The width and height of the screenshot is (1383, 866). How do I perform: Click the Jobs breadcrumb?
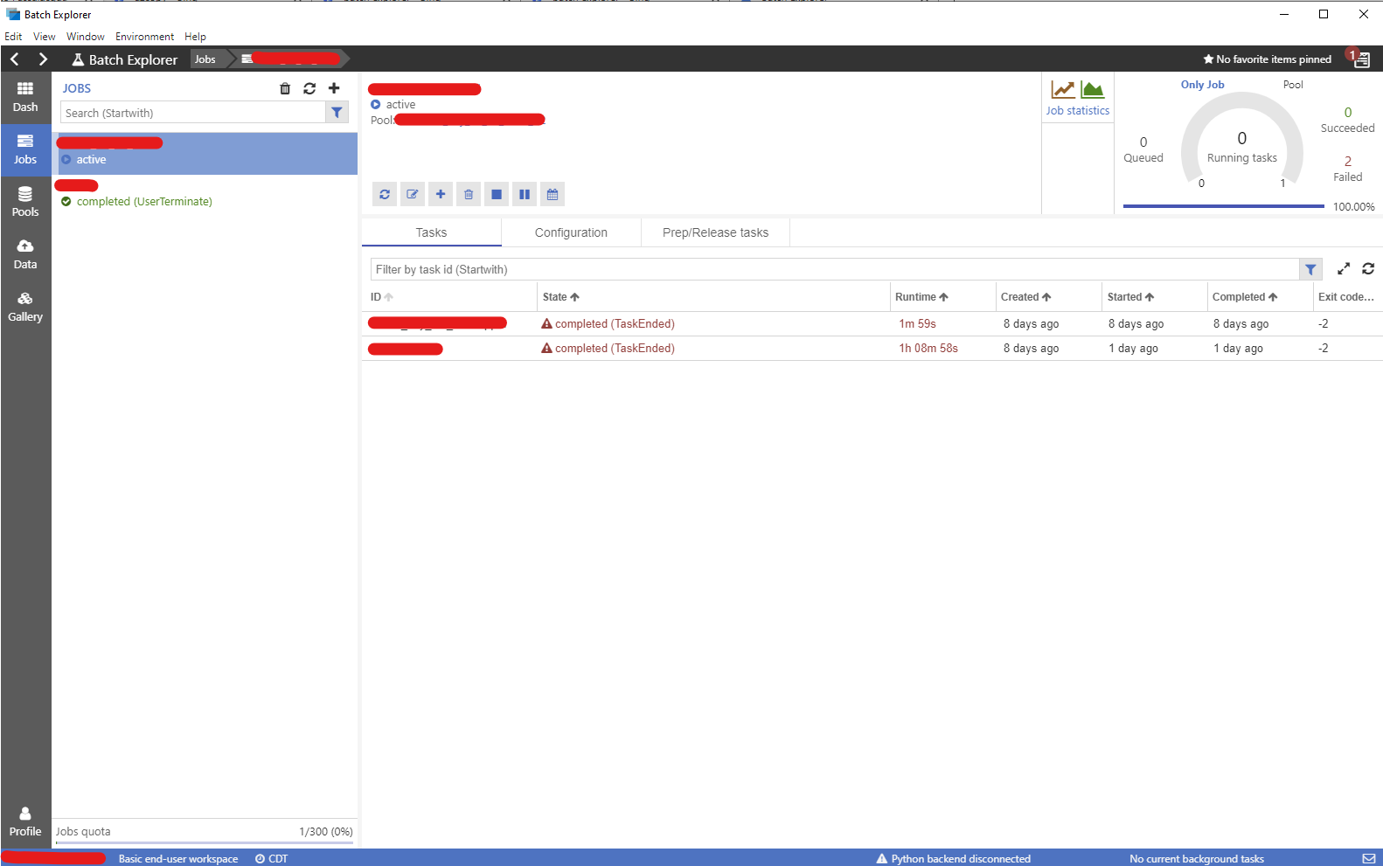pos(205,59)
